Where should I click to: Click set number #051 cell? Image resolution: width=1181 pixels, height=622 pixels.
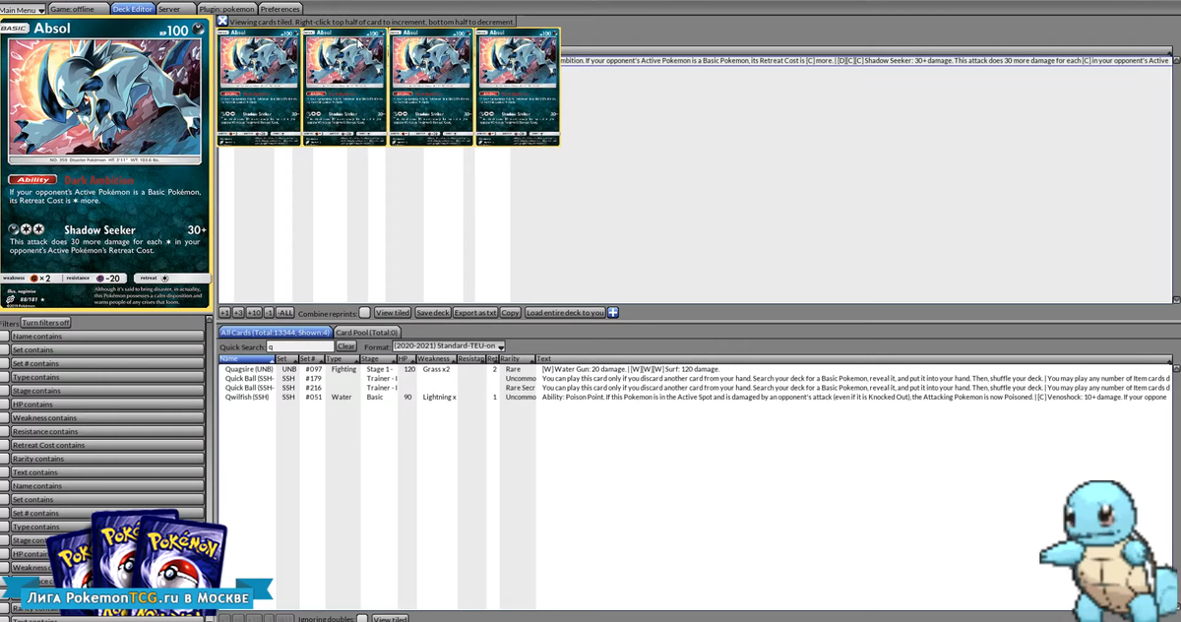(313, 397)
